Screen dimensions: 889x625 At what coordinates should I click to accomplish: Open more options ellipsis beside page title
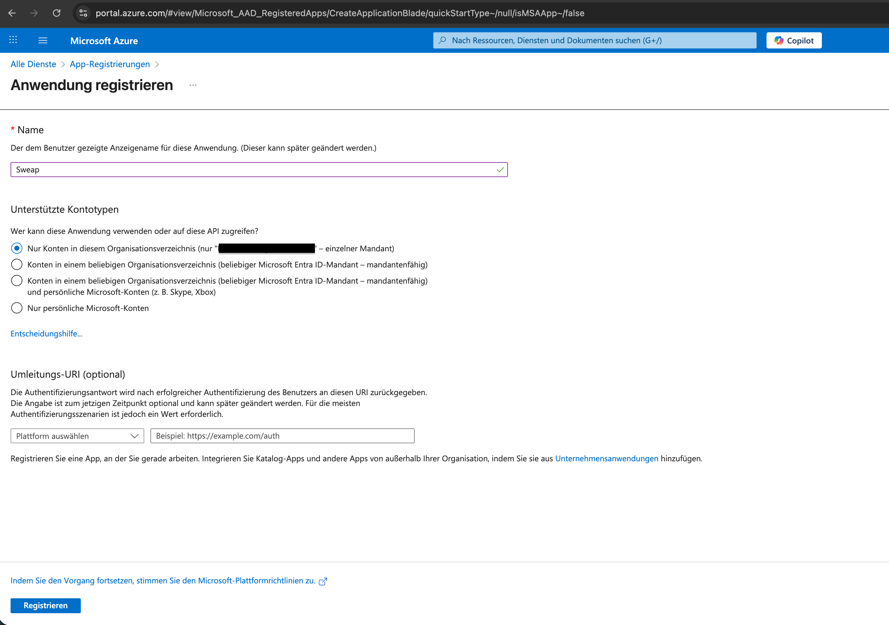pos(193,85)
